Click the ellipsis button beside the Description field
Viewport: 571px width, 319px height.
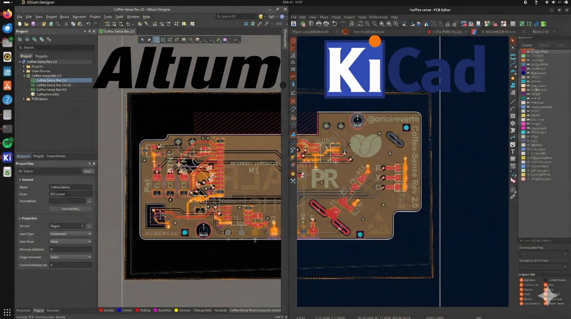pos(89,201)
